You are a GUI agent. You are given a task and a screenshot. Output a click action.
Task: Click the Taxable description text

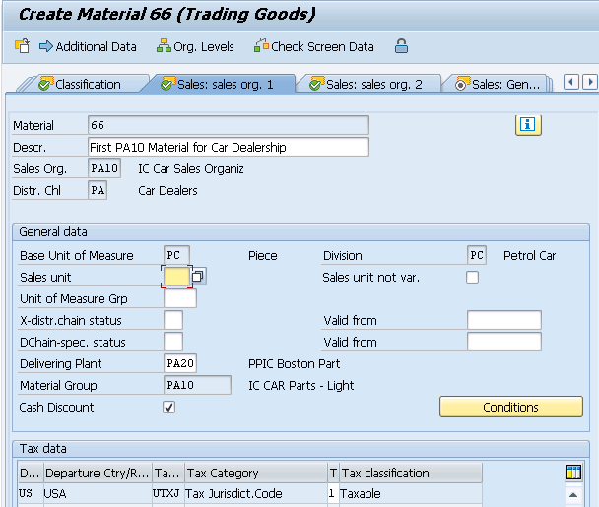point(361,493)
